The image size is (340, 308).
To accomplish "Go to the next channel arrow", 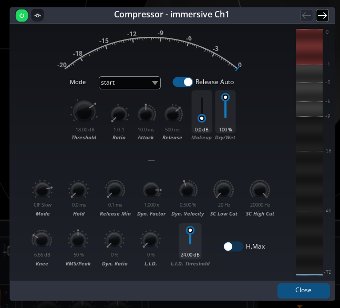I will pos(322,15).
